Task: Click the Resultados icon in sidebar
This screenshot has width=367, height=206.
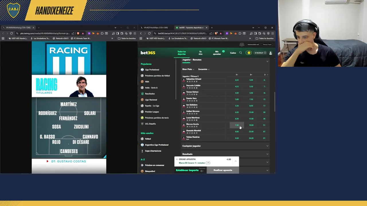Action: (142, 94)
